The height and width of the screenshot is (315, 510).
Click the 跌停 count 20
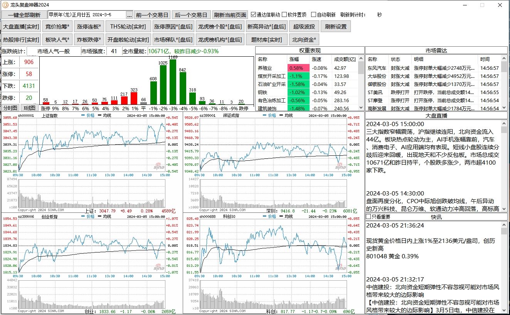click(29, 98)
